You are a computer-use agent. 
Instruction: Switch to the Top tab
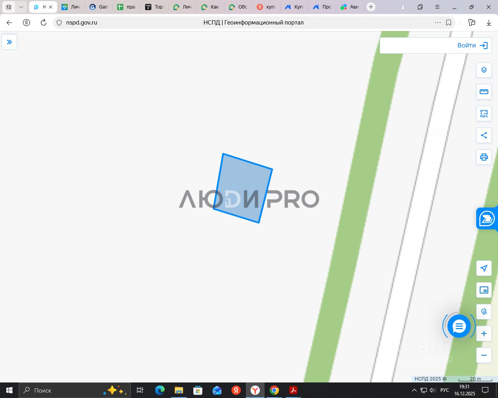pyautogui.click(x=154, y=7)
